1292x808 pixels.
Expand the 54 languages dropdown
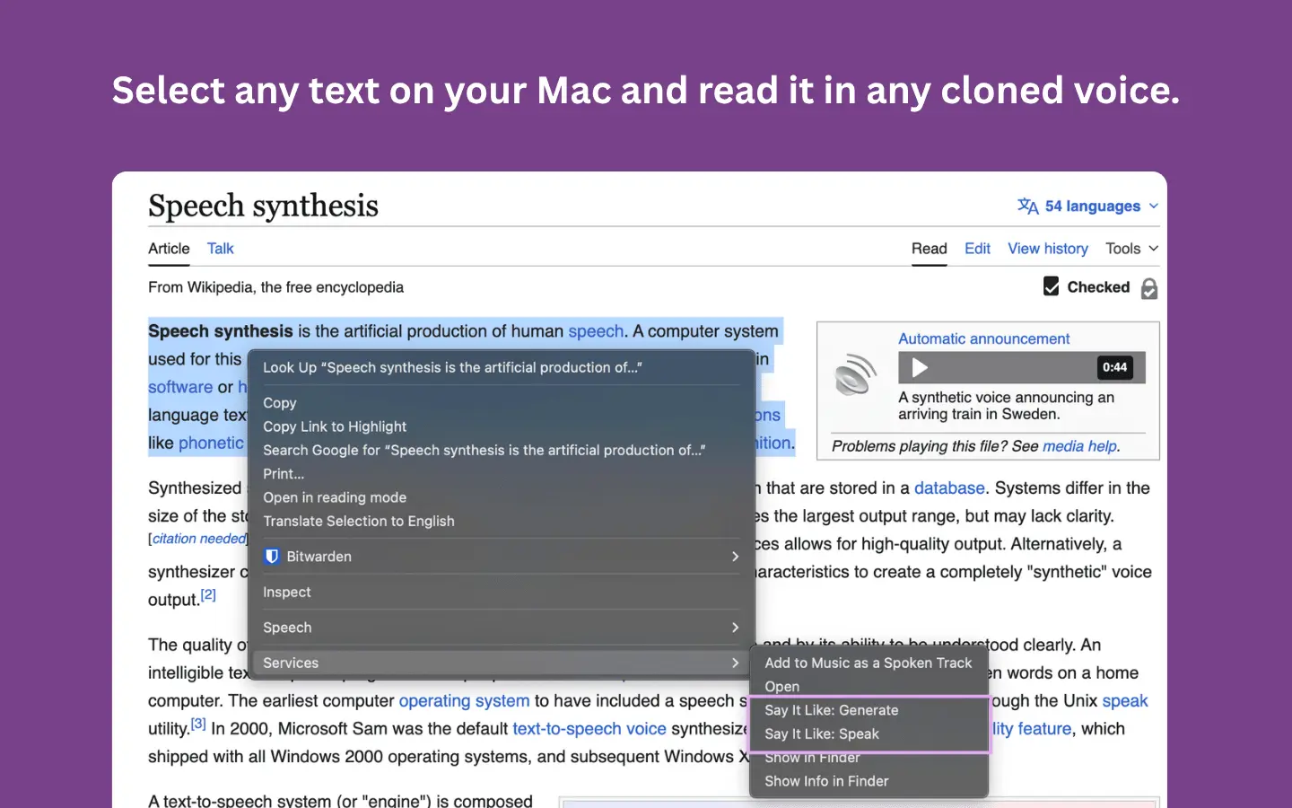1087,206
